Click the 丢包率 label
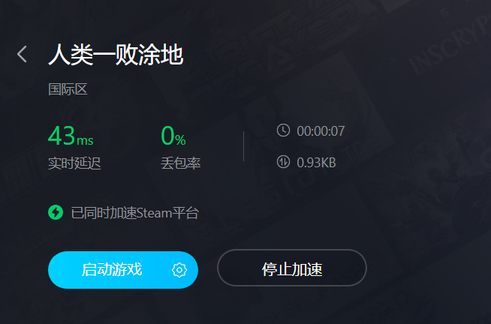 pyautogui.click(x=181, y=163)
